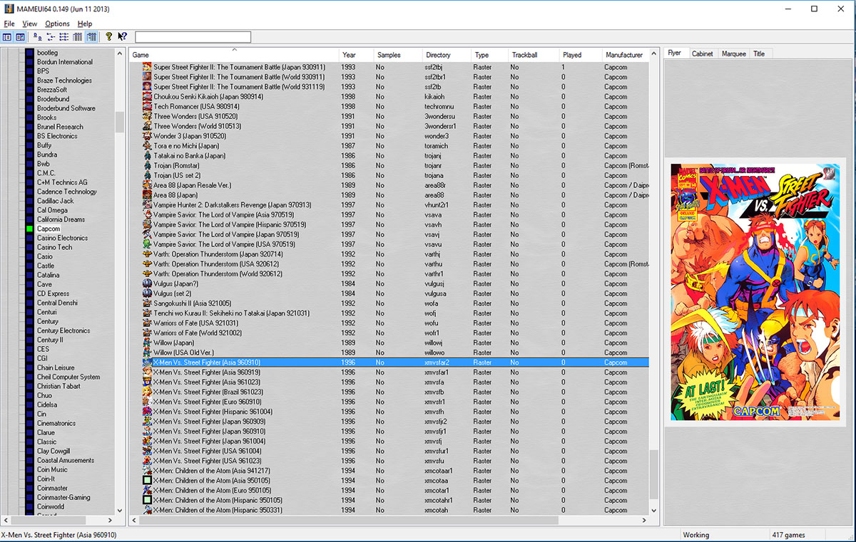Image resolution: width=856 pixels, height=542 pixels.
Task: Select the grouped view toolbar icon
Action: click(x=91, y=37)
